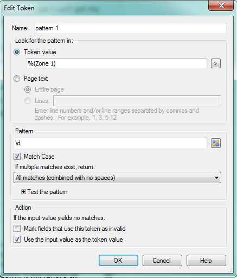The height and width of the screenshot is (278, 237).
Task: Uncheck Use the input value as token value
Action: click(x=17, y=240)
